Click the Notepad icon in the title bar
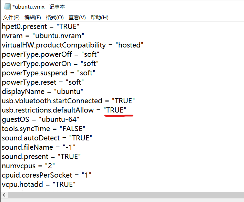Screen dimensions: 244x202 click(x=7, y=7)
